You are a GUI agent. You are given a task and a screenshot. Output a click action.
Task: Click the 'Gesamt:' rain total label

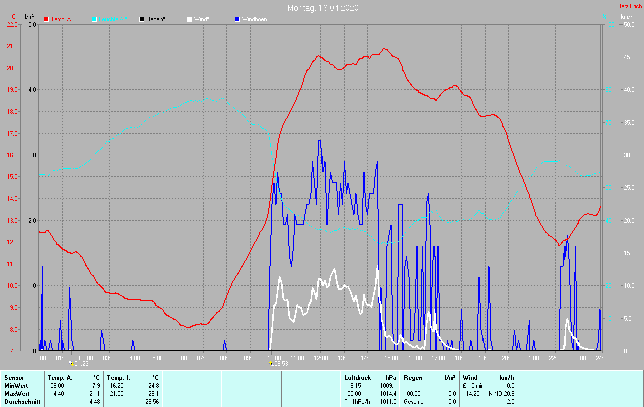(x=413, y=402)
